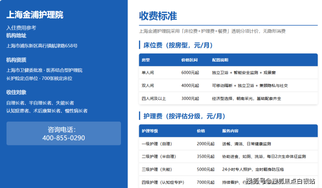
Task: Select address 上海市浦东新区高行镇航津路658号
Action: click(x=42, y=46)
